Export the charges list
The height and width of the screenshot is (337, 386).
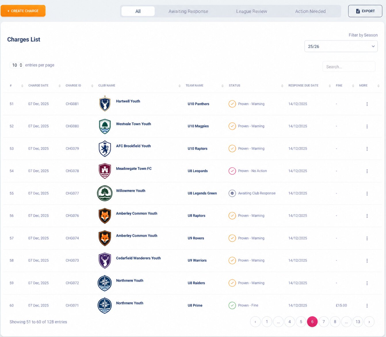(x=365, y=11)
